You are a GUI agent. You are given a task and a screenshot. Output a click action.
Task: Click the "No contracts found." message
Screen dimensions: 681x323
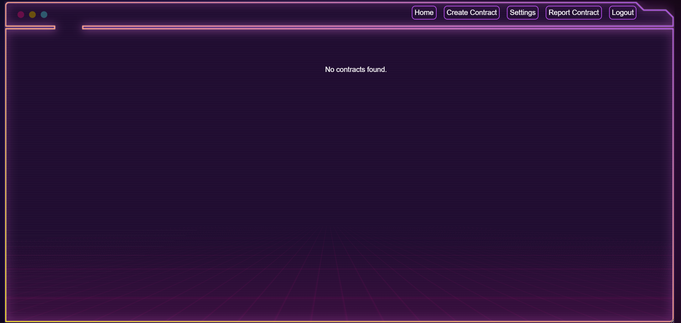click(355, 69)
